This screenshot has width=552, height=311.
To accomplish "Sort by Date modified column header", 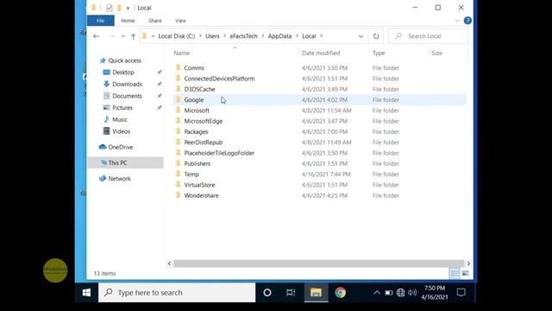I will (x=321, y=53).
